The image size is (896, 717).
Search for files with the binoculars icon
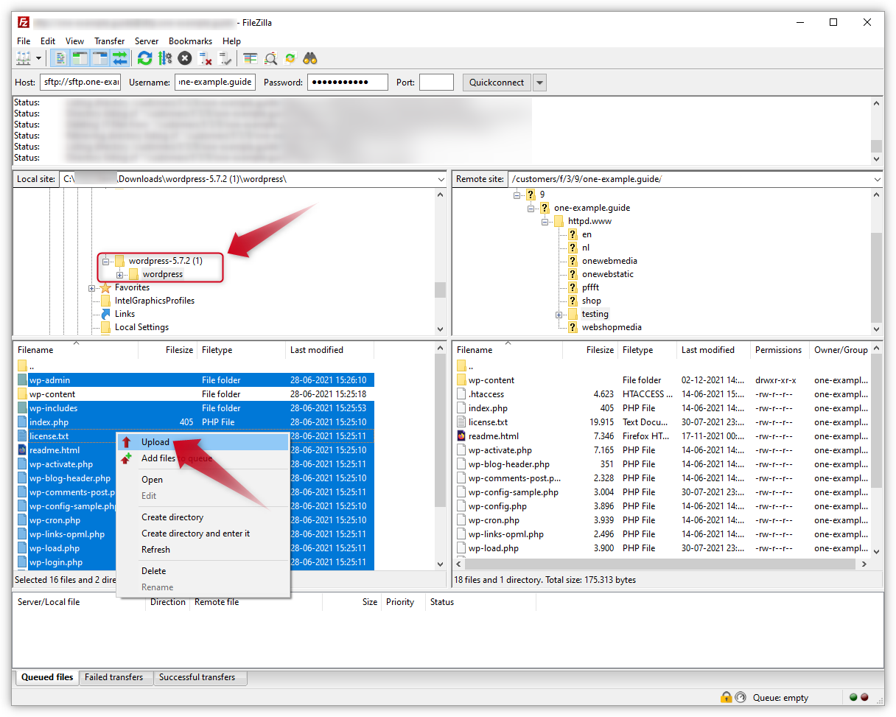(309, 58)
